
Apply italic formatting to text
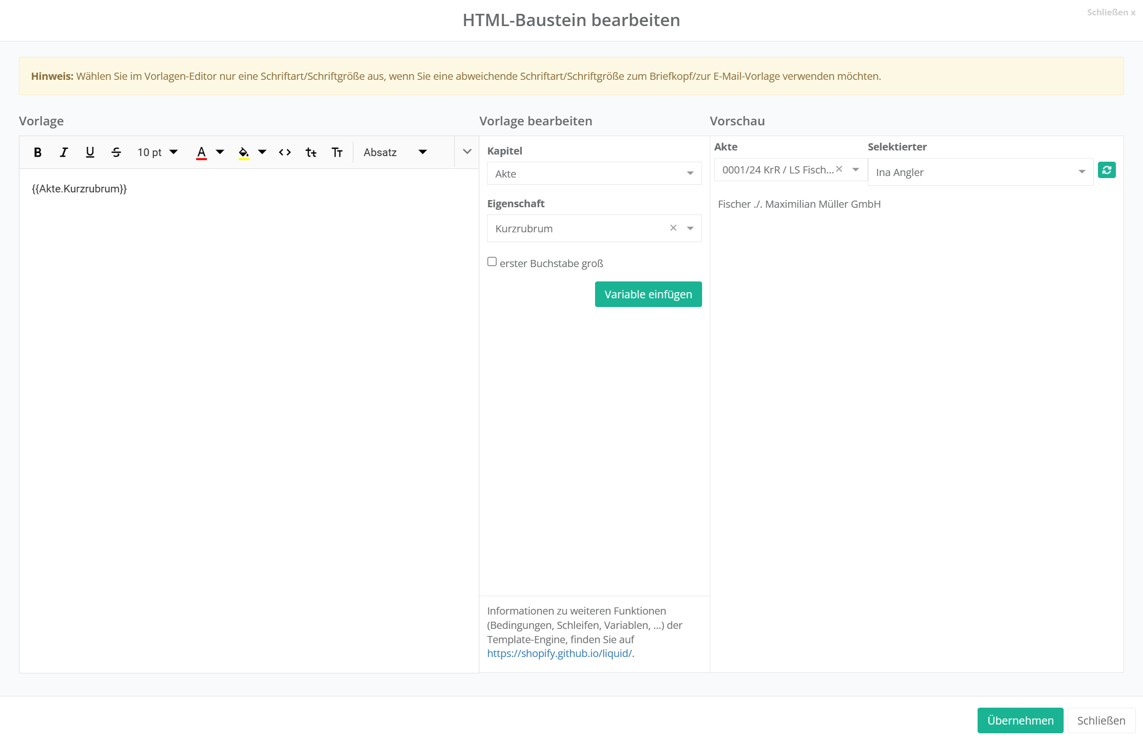tap(63, 152)
